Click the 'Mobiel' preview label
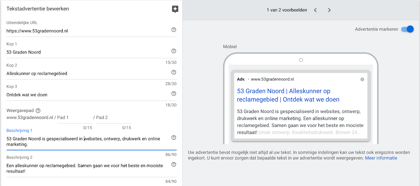 pyautogui.click(x=230, y=47)
